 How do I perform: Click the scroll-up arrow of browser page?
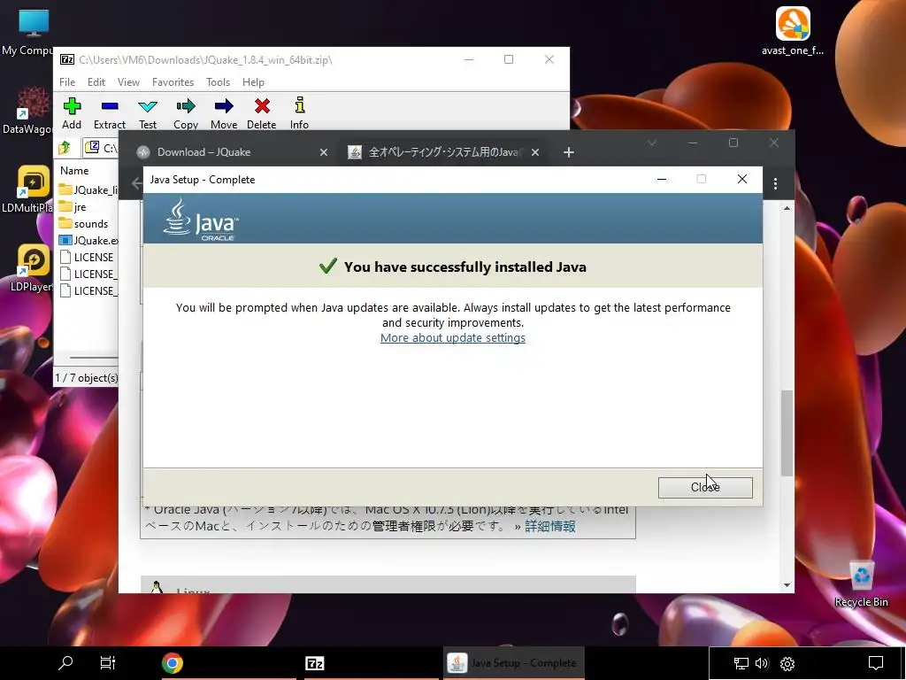pos(787,207)
